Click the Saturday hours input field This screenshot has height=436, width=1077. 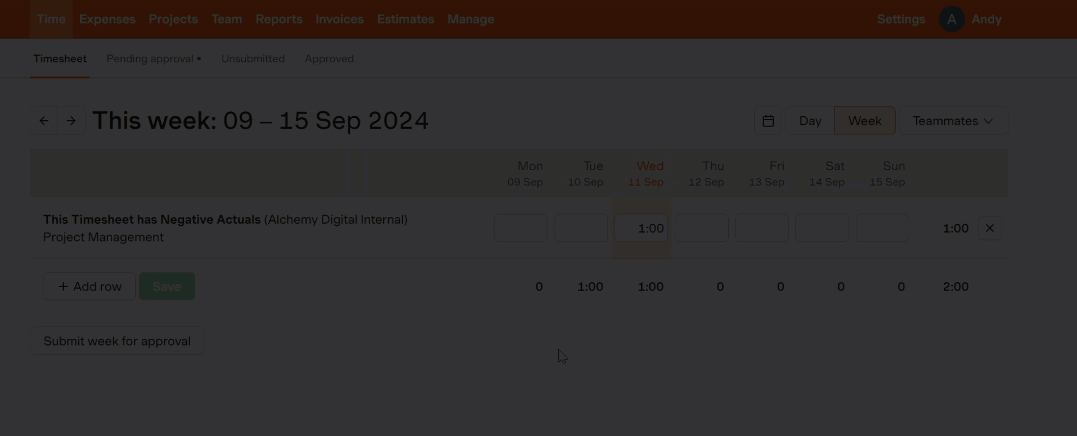point(822,228)
